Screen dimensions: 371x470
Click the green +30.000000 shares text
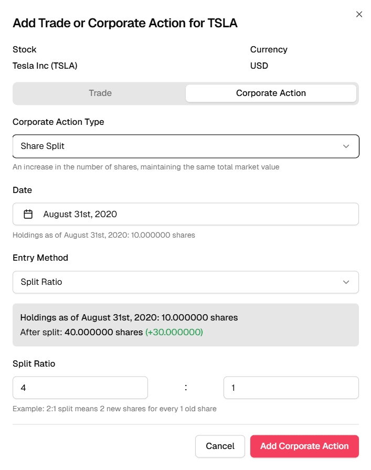coord(174,332)
